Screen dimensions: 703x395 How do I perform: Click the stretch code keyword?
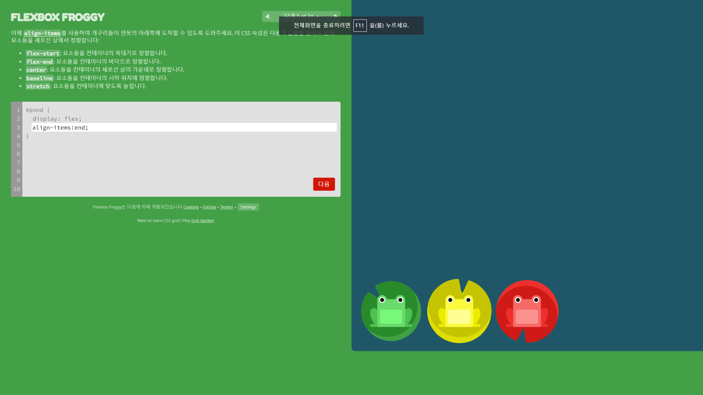38,86
